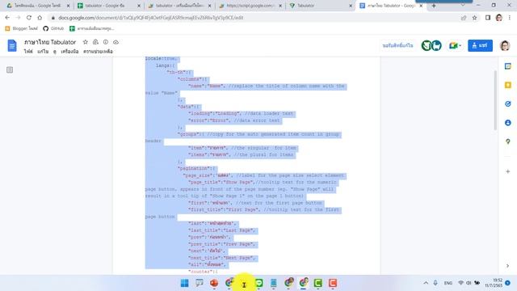Open PowerPoint from the taskbar
The height and width of the screenshot is (291, 517).
coord(214,283)
